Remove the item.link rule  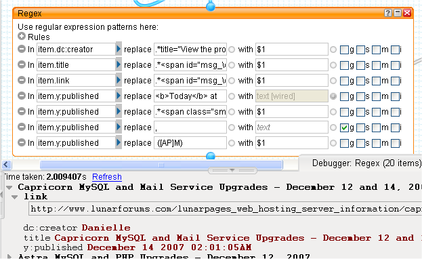coord(22,80)
